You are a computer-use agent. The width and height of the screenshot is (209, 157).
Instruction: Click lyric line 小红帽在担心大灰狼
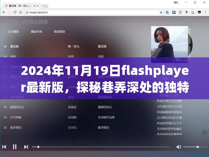coord(170,106)
